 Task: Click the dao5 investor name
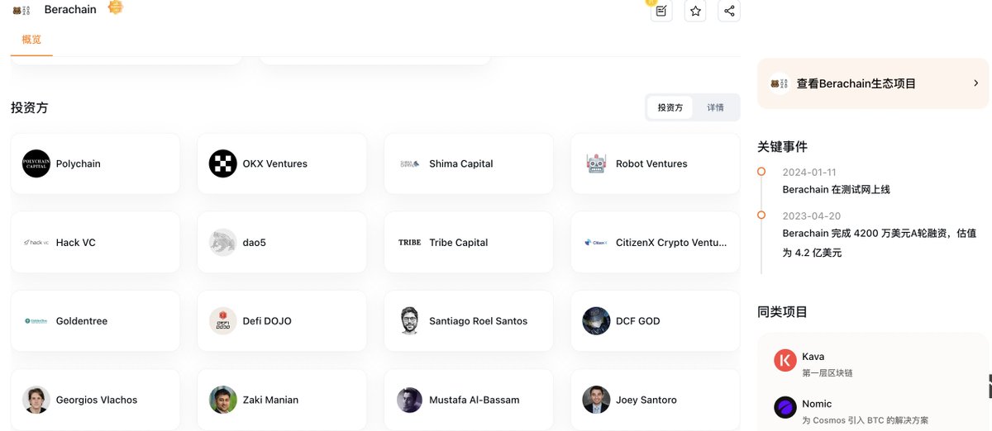click(255, 243)
